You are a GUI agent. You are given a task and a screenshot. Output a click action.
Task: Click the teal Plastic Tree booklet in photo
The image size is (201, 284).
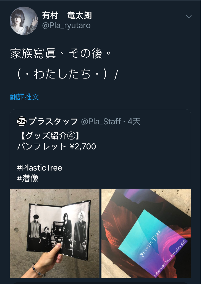153,243
